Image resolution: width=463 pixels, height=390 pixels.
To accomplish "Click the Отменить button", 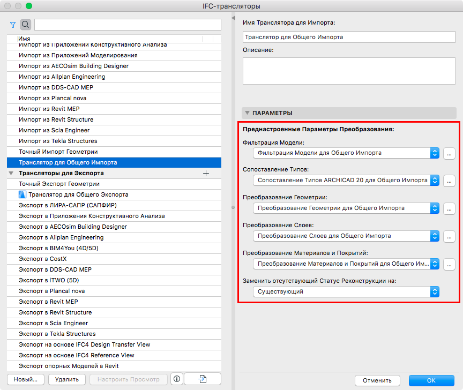I will pos(377,380).
